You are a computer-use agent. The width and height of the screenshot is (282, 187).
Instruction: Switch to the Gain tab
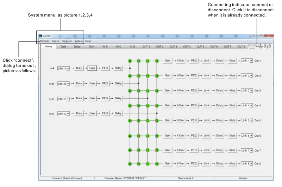(63, 46)
